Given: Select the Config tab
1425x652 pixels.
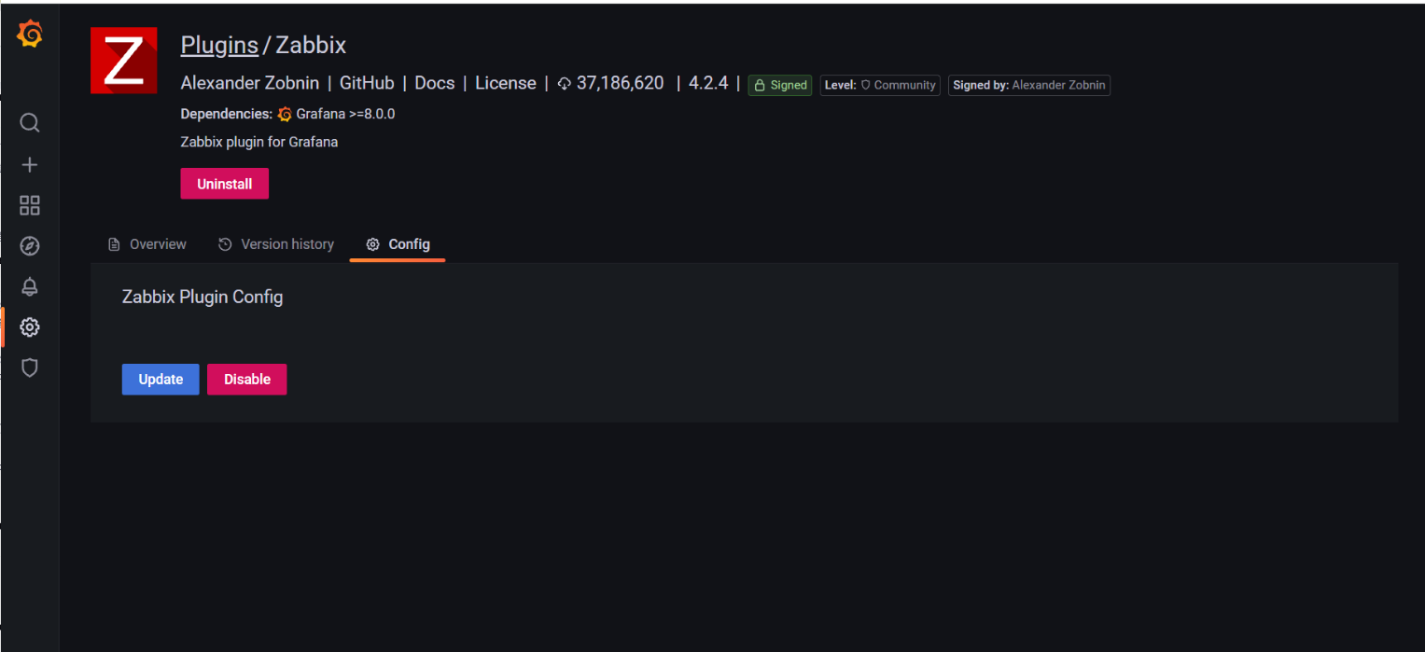Looking at the screenshot, I should [x=398, y=244].
